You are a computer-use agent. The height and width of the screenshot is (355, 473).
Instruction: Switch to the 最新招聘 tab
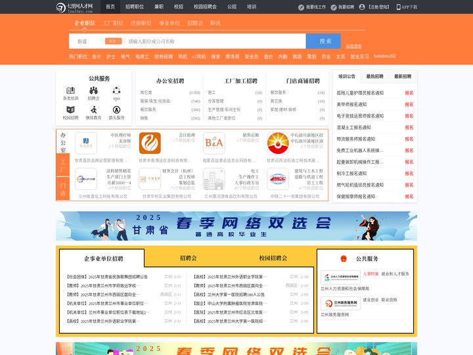click(x=403, y=76)
